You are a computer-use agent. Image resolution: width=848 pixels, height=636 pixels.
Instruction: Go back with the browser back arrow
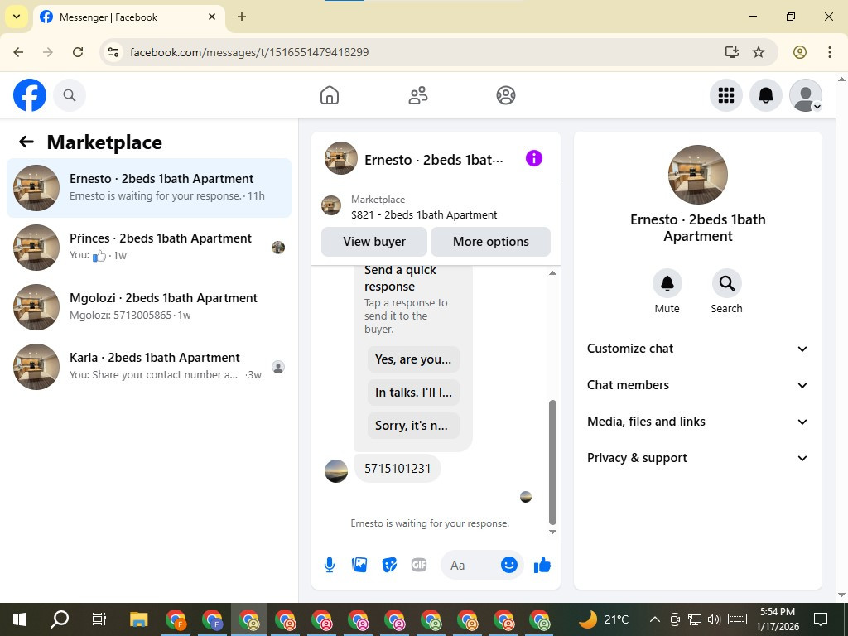point(18,52)
